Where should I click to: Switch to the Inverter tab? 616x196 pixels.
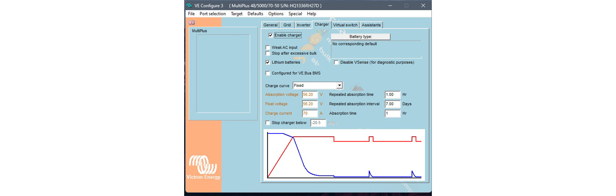303,25
